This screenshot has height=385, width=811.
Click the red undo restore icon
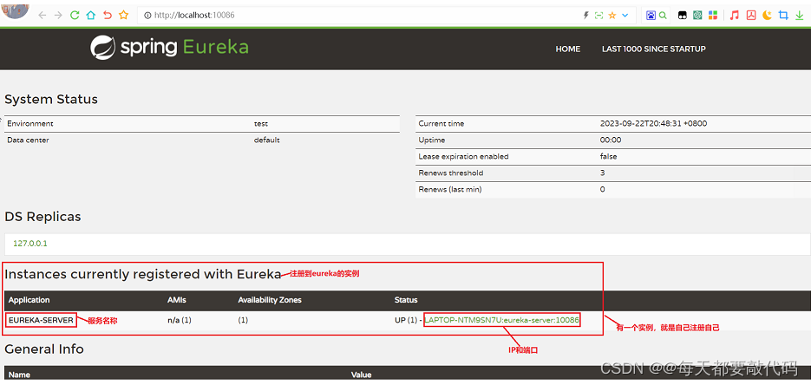tap(107, 15)
